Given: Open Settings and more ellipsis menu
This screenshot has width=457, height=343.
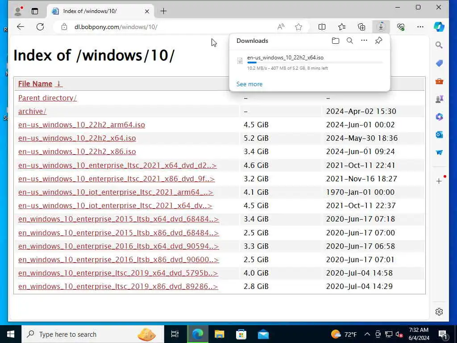Looking at the screenshot, I should (420, 27).
